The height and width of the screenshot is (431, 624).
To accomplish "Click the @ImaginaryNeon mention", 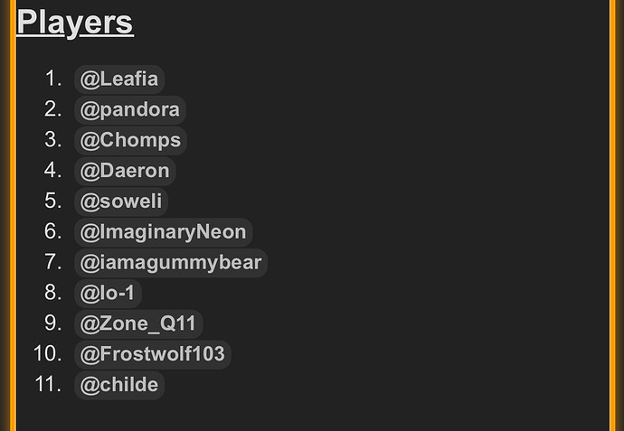I will (x=163, y=232).
